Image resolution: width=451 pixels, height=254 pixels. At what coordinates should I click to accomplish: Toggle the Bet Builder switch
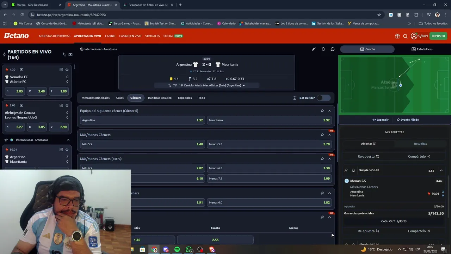(x=323, y=98)
